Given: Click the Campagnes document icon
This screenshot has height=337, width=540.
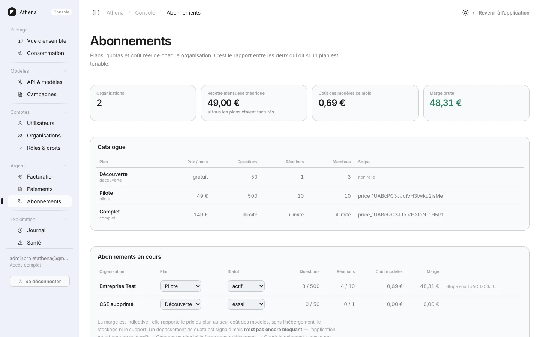Looking at the screenshot, I should (20, 94).
